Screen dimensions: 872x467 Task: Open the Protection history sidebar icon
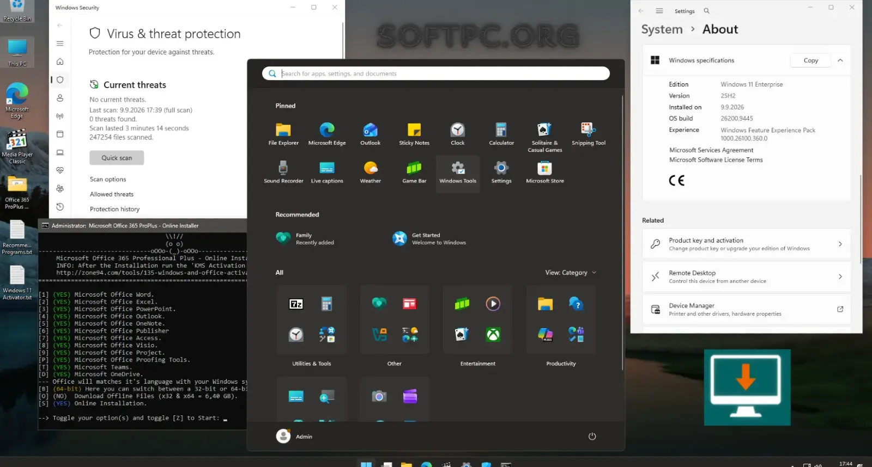click(x=60, y=207)
